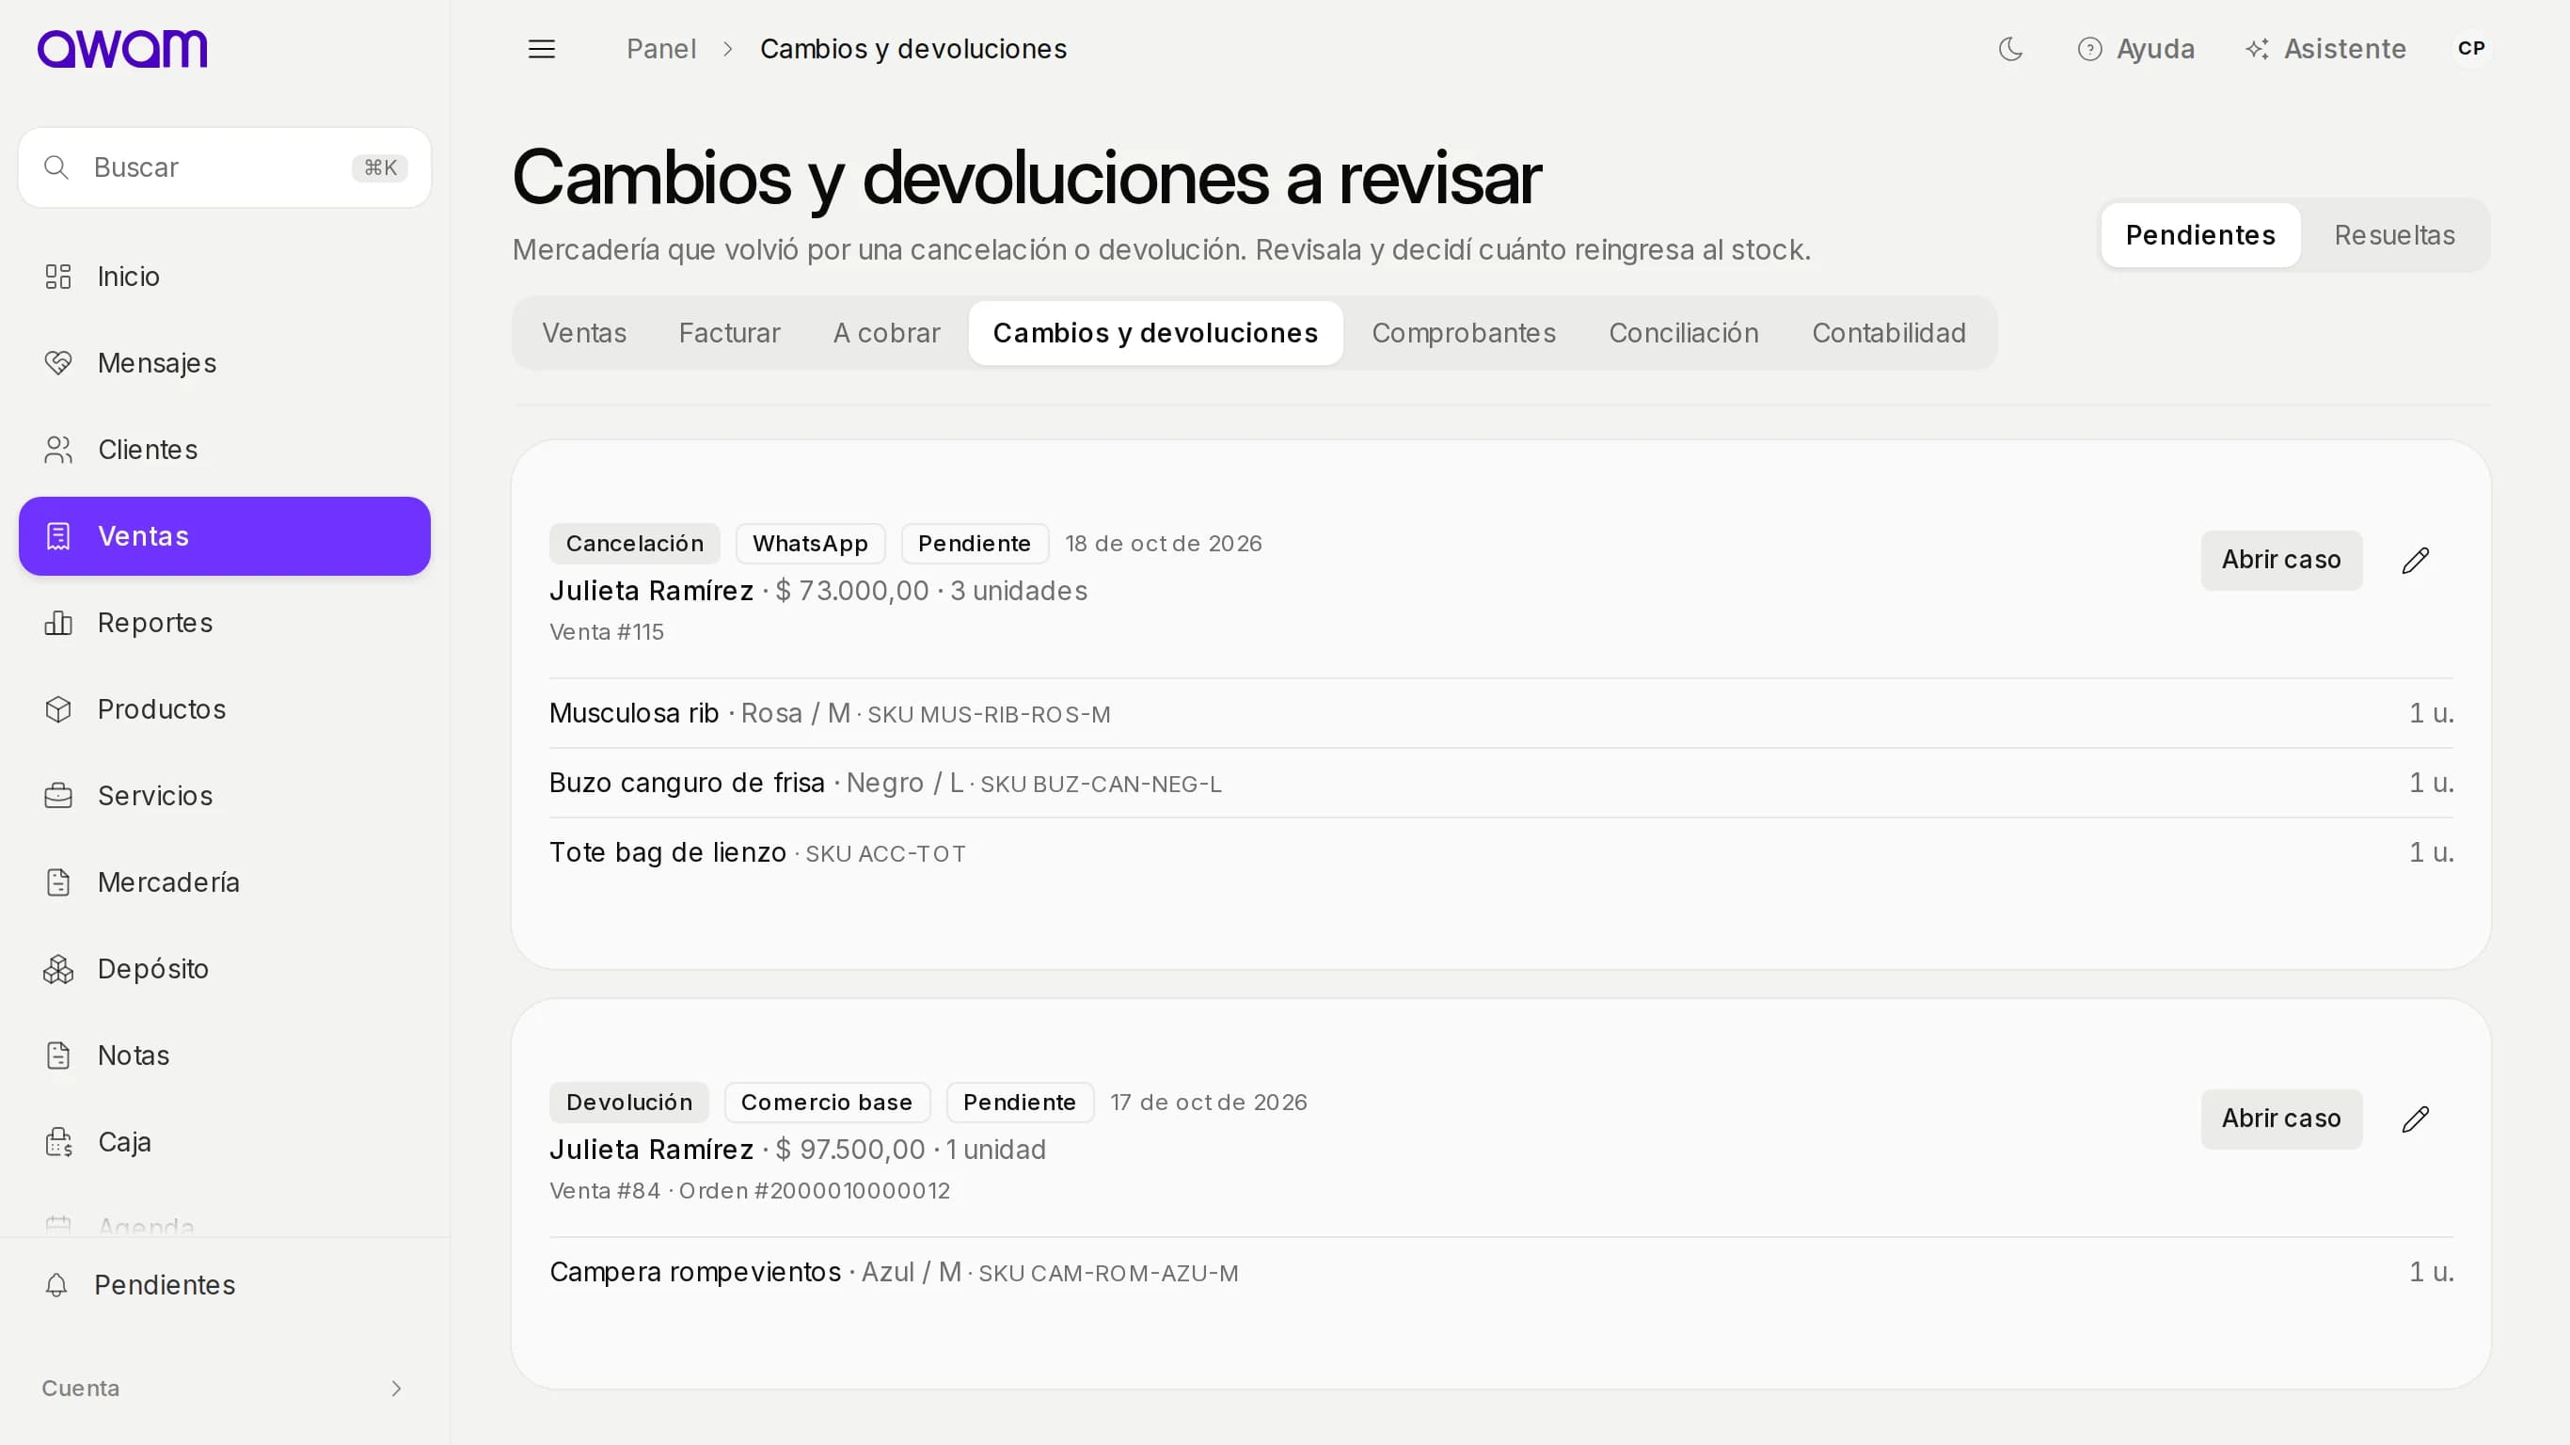Open Mensajes in sidebar
Screen dimensions: 2570x1445
pyautogui.click(x=225, y=363)
